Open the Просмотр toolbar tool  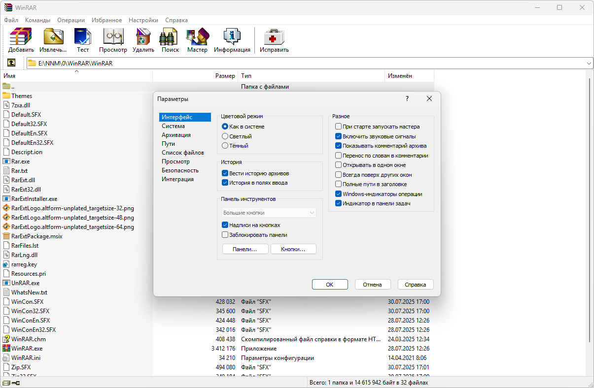click(x=113, y=36)
